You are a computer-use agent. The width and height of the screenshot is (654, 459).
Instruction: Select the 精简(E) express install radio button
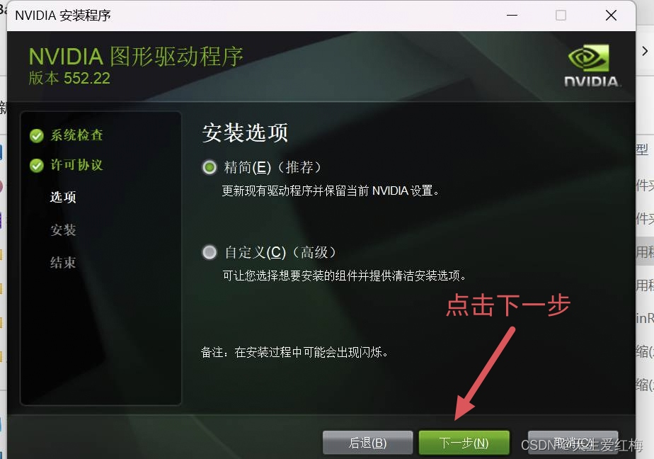(210, 167)
